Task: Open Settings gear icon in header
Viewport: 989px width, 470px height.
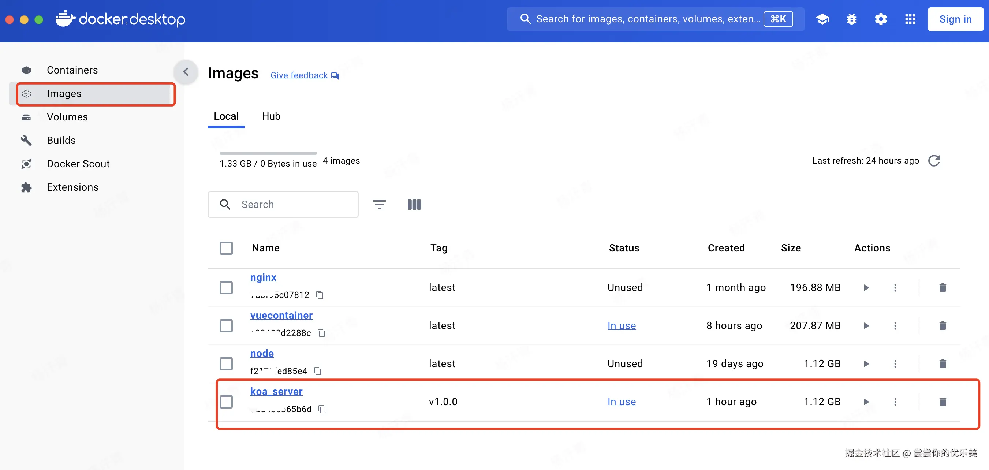Action: (881, 19)
